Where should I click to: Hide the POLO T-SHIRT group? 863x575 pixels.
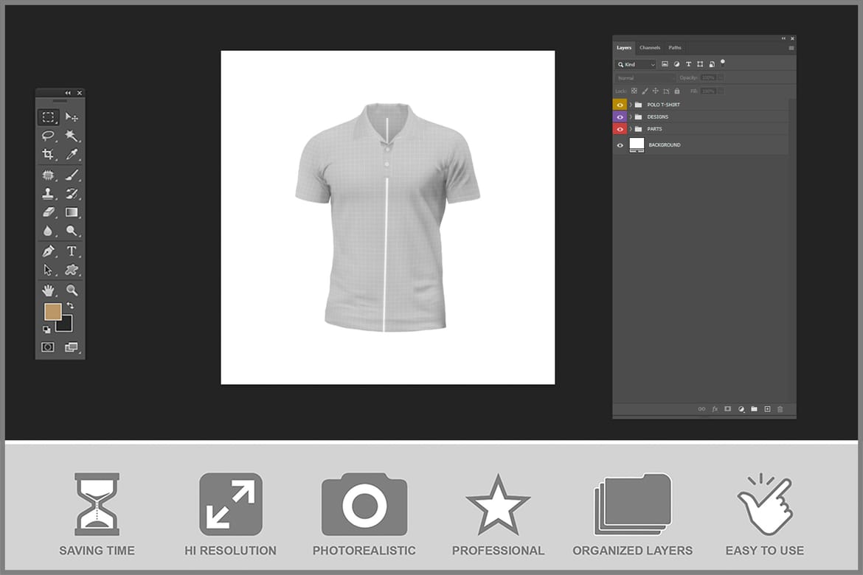tap(620, 105)
